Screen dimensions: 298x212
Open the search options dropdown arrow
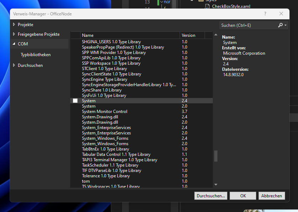(x=286, y=25)
